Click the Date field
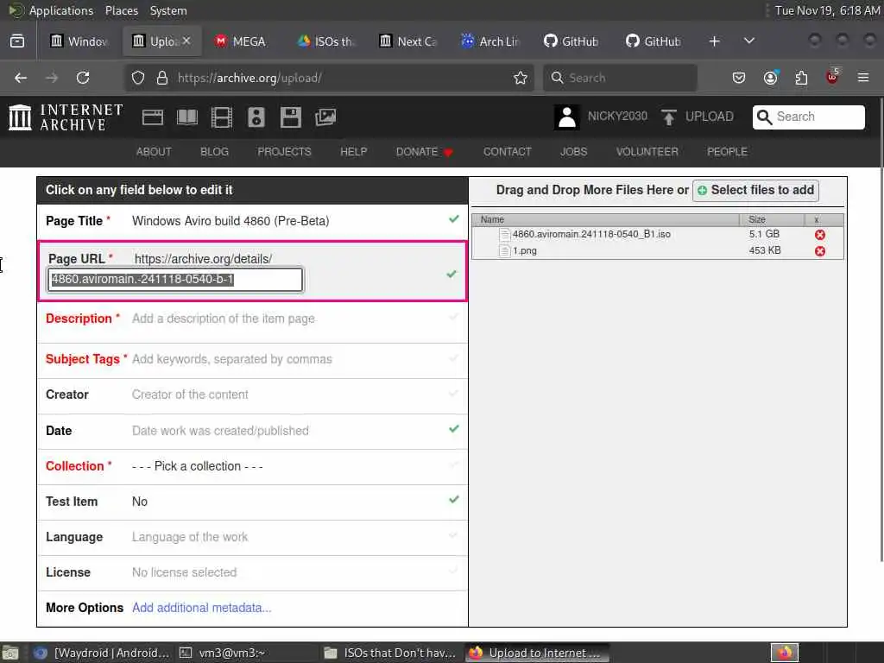884x663 pixels. point(253,432)
